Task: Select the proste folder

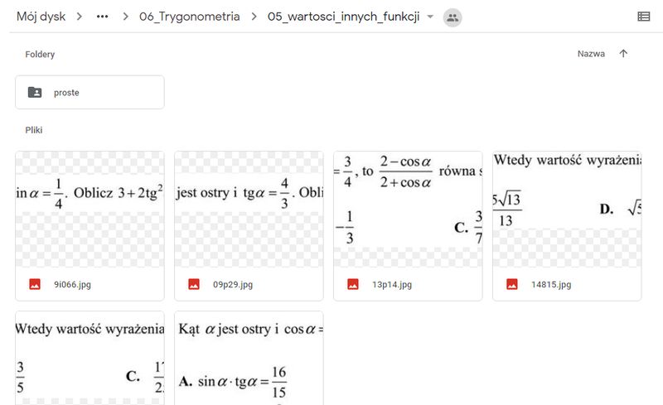Action: point(90,92)
